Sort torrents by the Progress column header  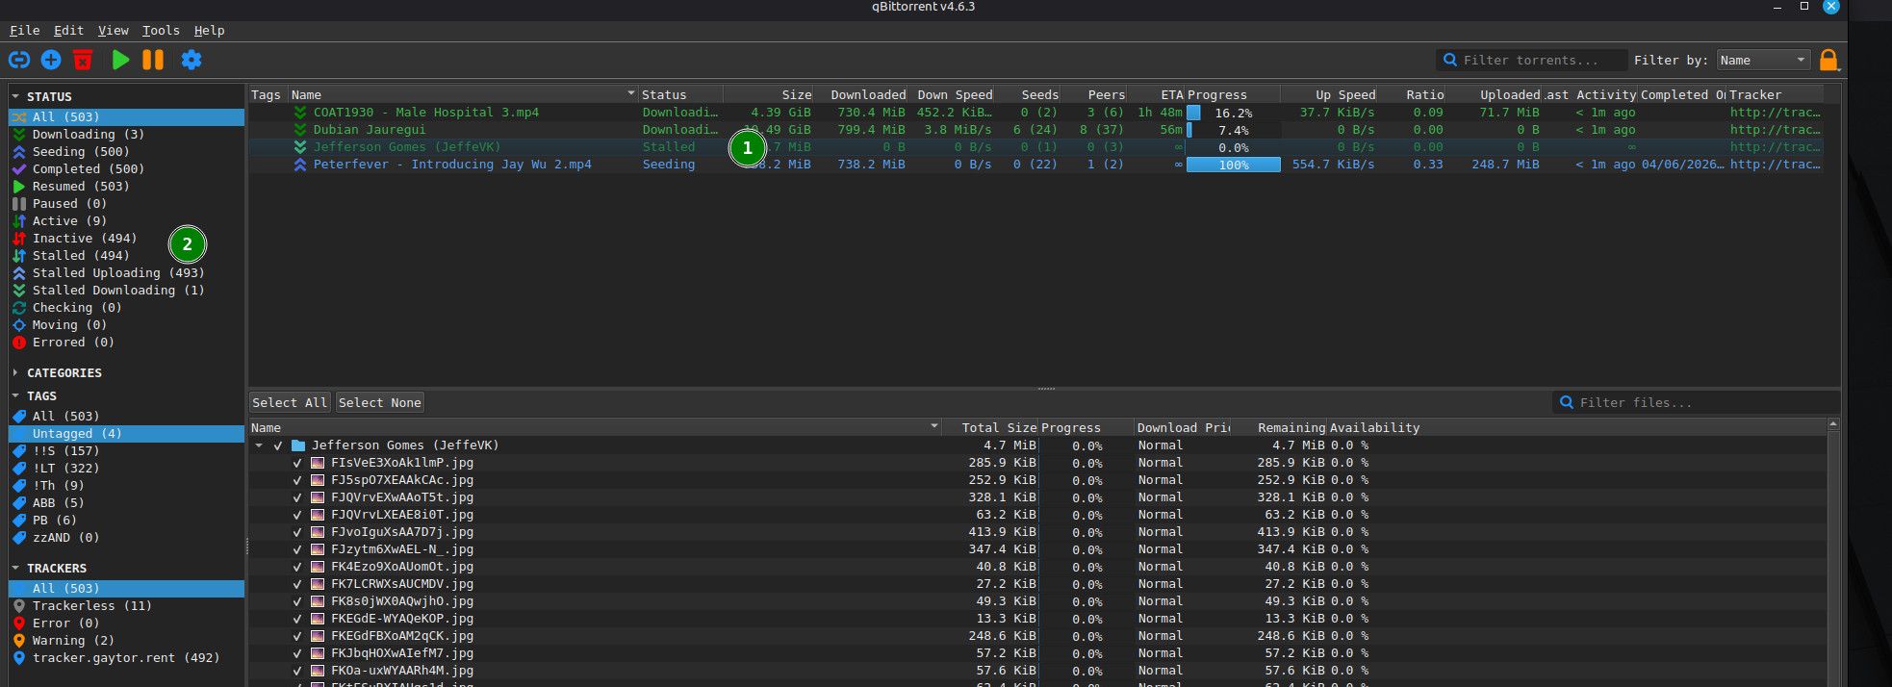1232,94
